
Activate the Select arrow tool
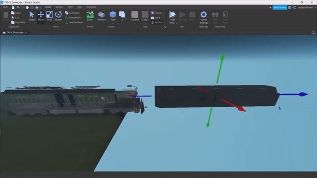(32, 16)
